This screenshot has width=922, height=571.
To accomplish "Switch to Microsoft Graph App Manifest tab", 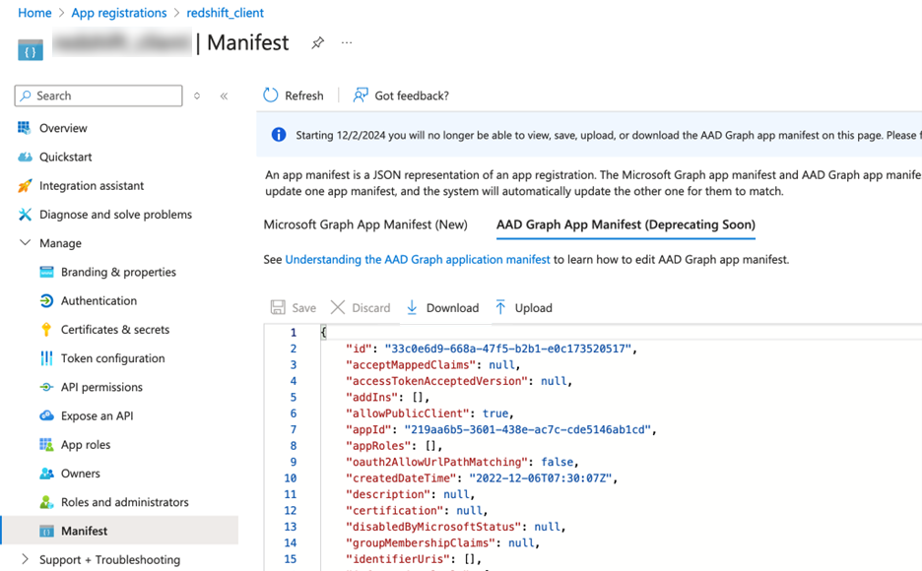I will coord(365,224).
